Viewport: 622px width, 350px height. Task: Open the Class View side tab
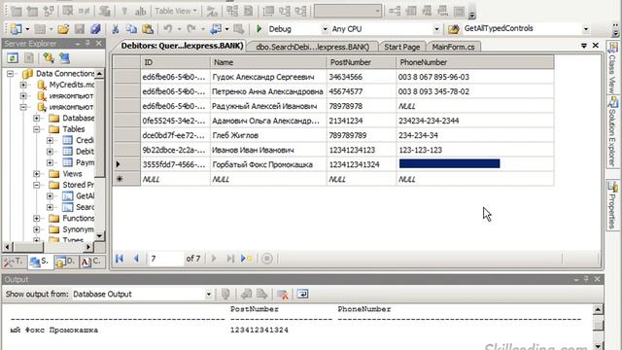(613, 67)
